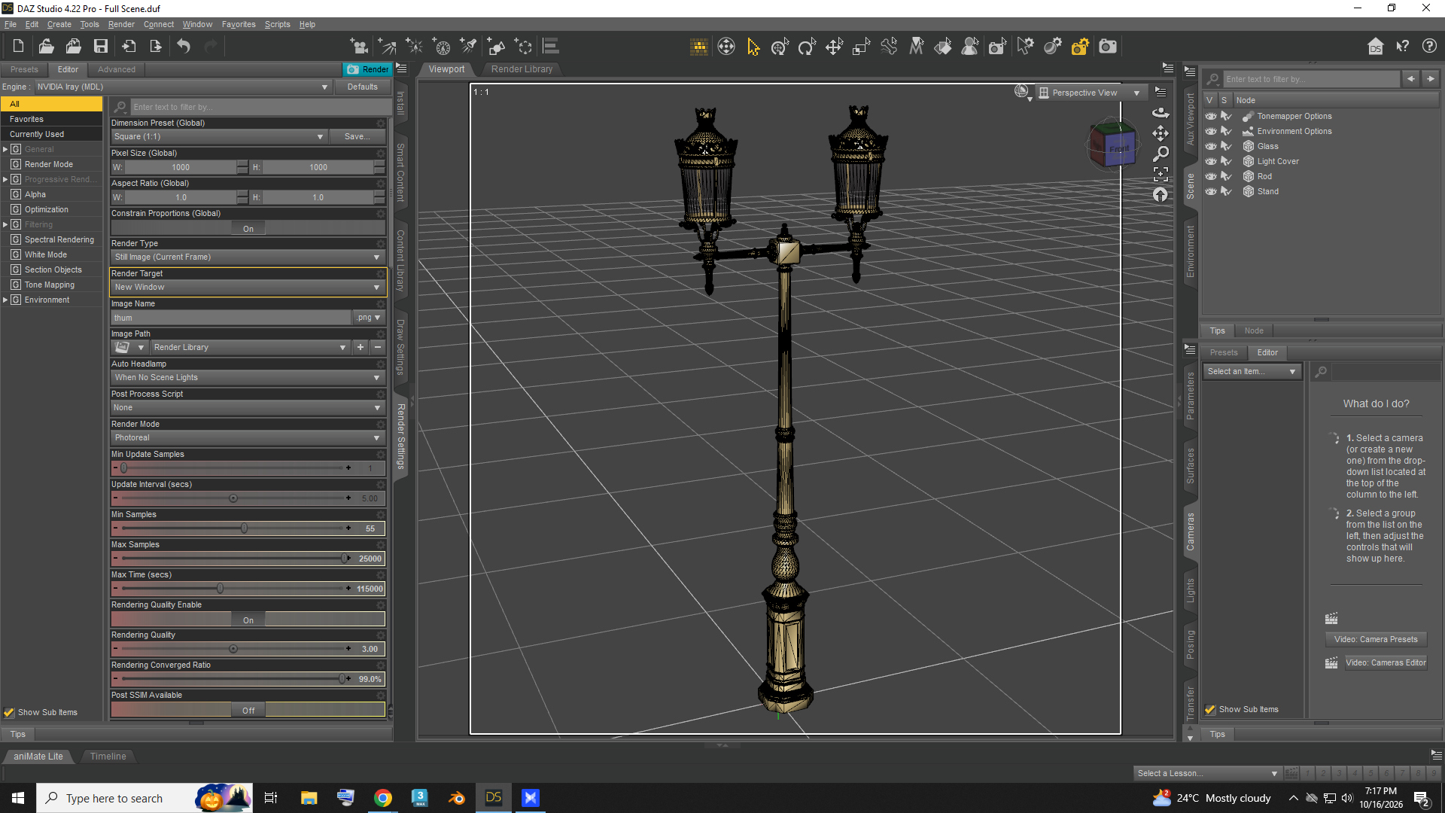Click the Image Name input field
The image size is (1445, 813).
(232, 318)
